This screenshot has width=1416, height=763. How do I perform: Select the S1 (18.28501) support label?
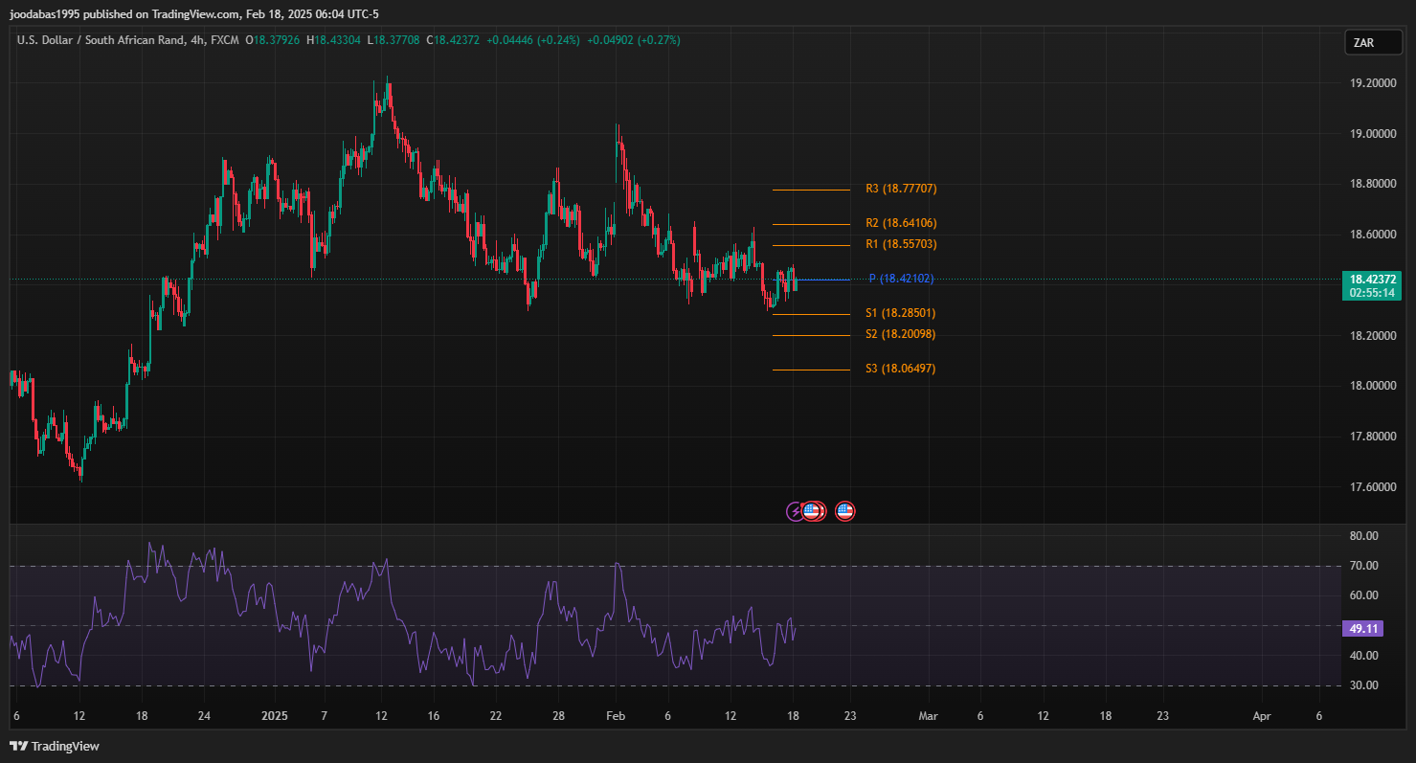point(900,313)
